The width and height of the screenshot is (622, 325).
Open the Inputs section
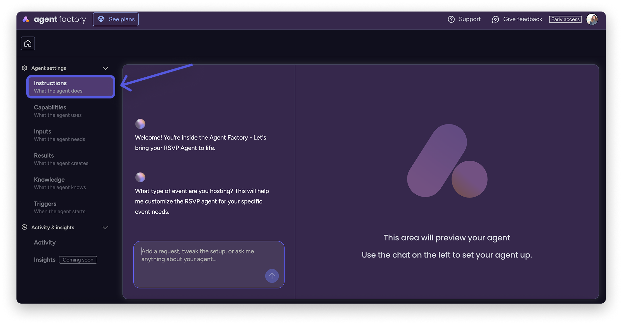tap(59, 135)
